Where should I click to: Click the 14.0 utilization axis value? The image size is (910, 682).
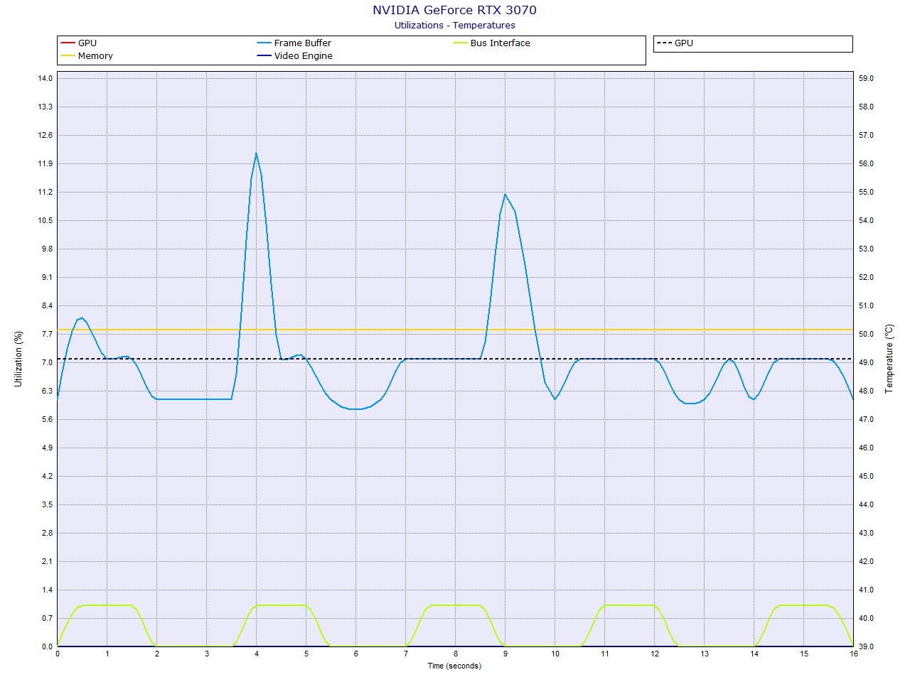(45, 78)
